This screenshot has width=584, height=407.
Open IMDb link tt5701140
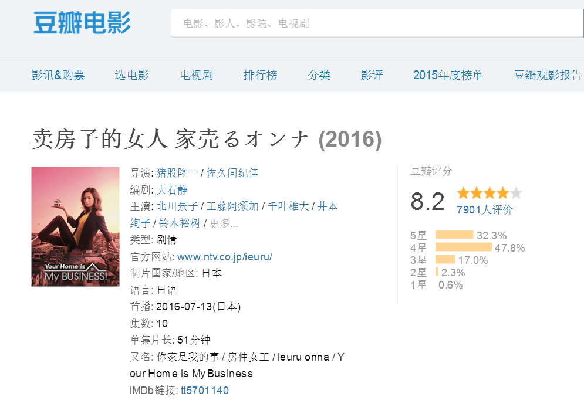tap(204, 391)
